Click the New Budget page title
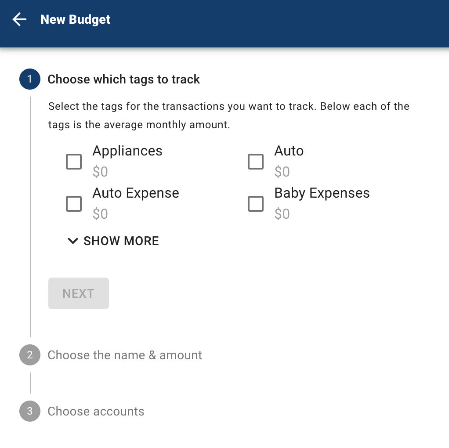This screenshot has height=448, width=449. tap(76, 20)
